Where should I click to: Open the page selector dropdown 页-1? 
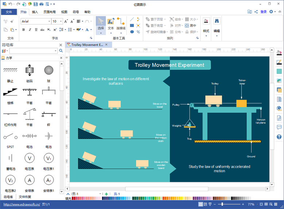100,194
